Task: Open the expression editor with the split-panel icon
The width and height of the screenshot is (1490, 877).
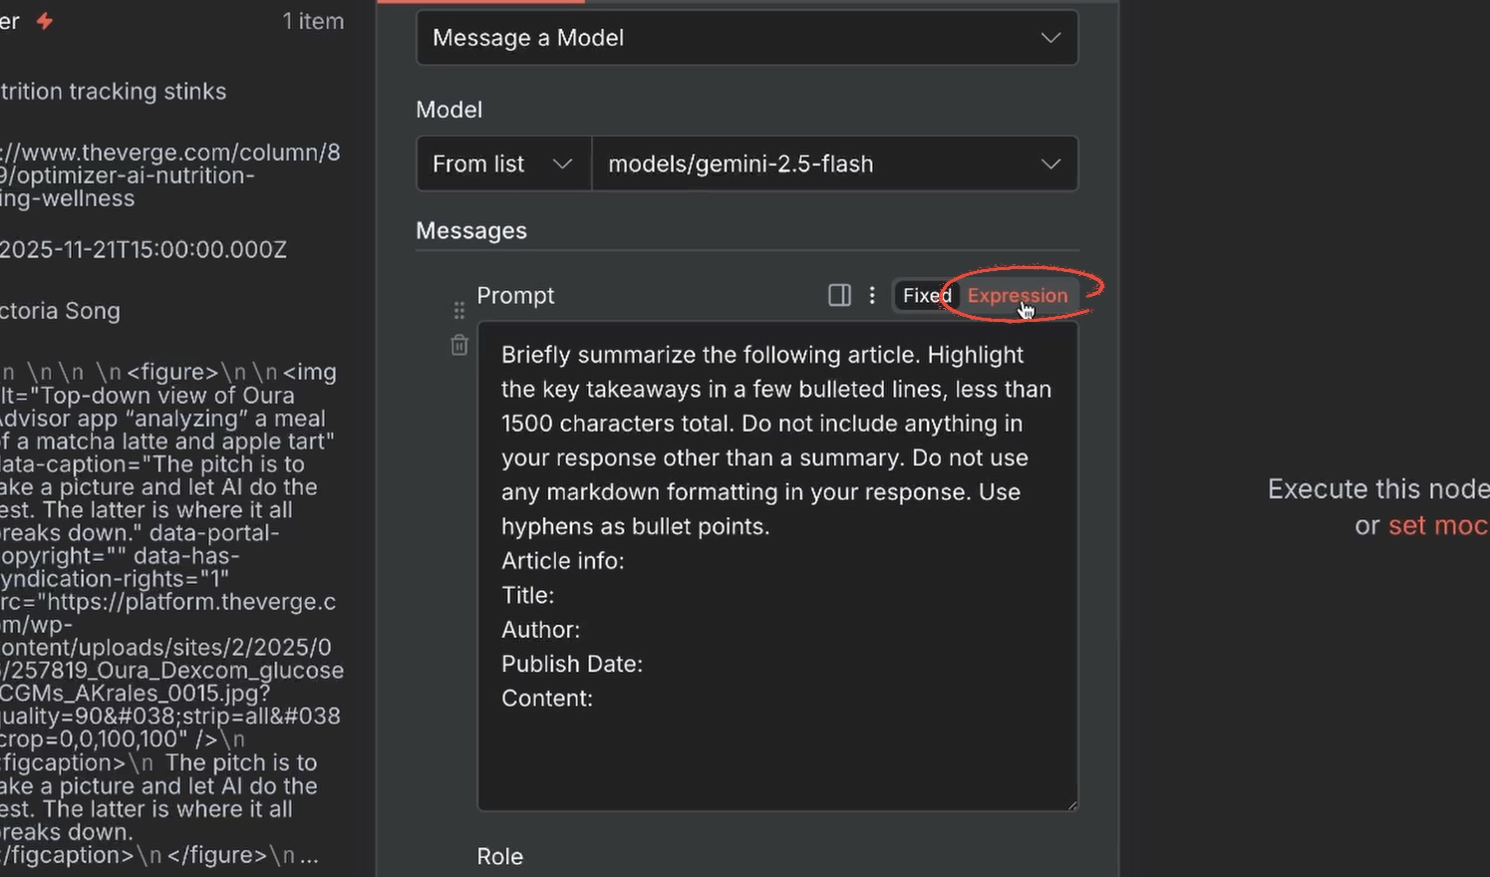Action: pyautogui.click(x=839, y=295)
